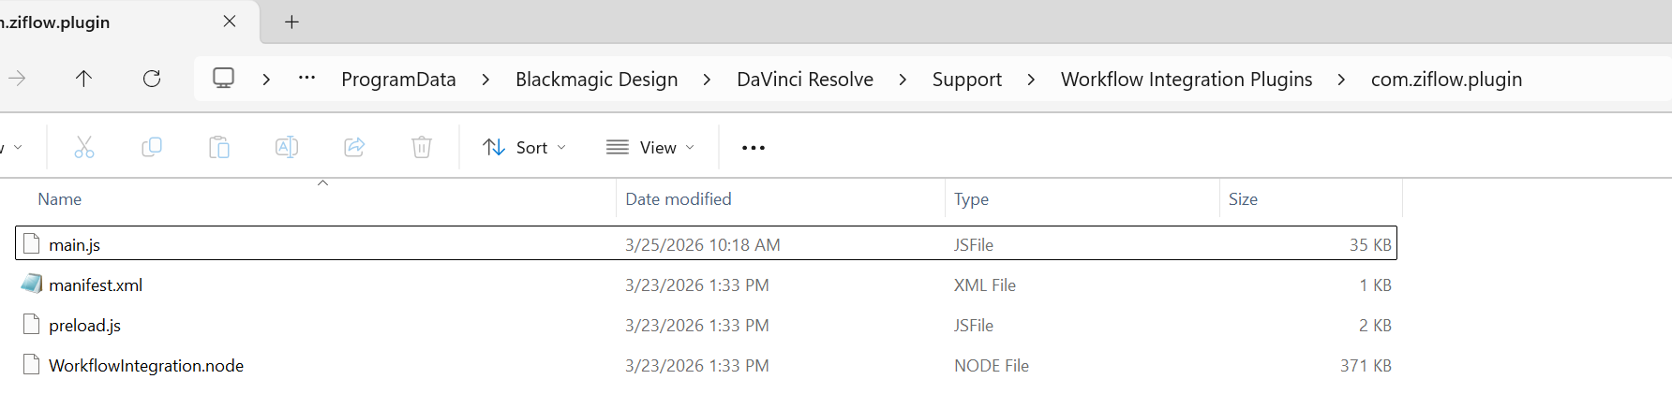Paste from clipboard icon

pyautogui.click(x=219, y=147)
